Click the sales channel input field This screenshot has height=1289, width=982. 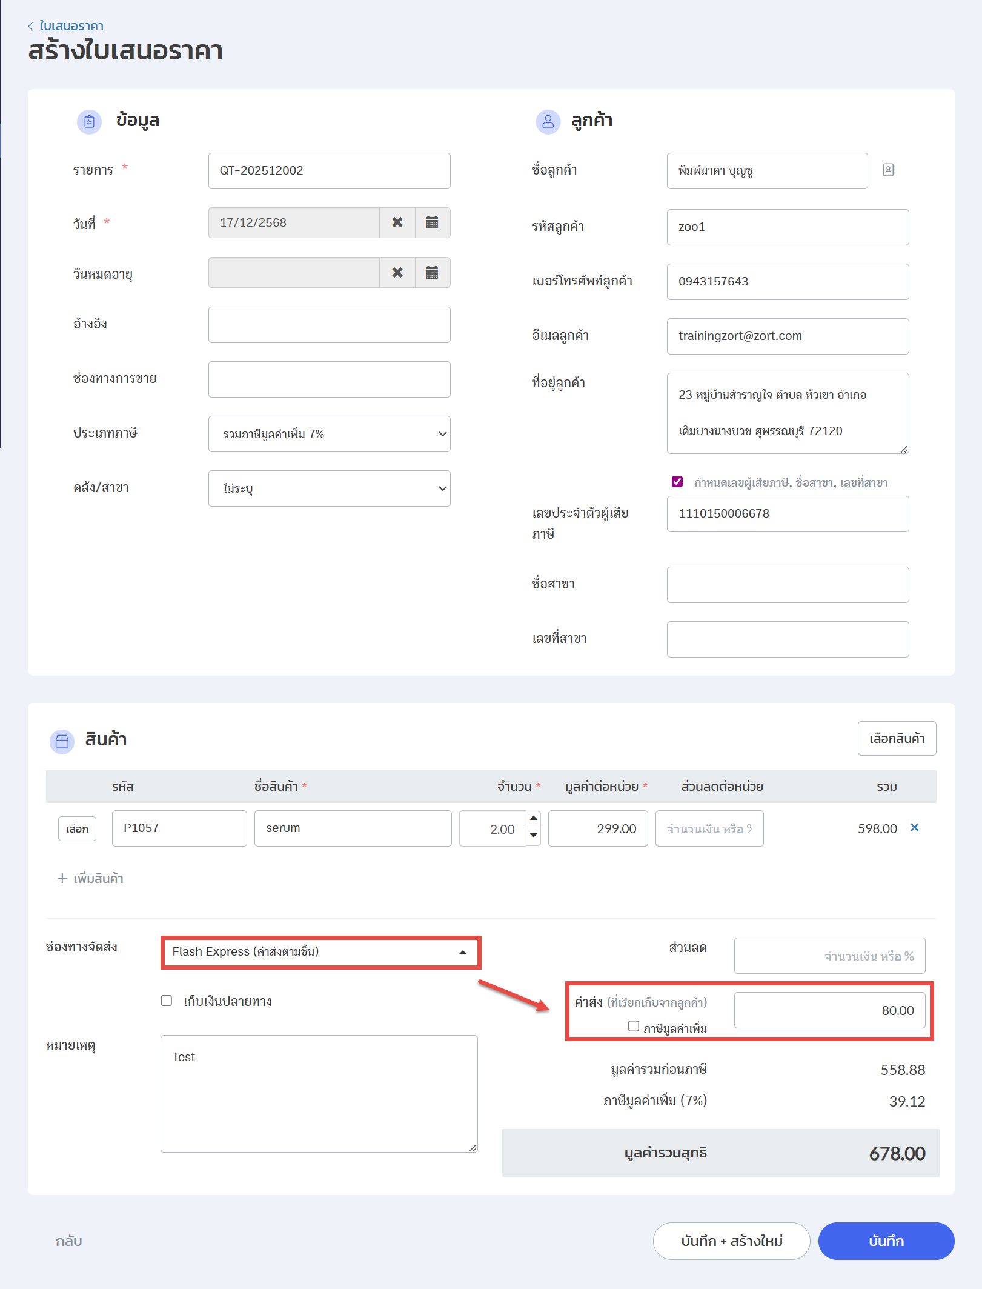[329, 379]
